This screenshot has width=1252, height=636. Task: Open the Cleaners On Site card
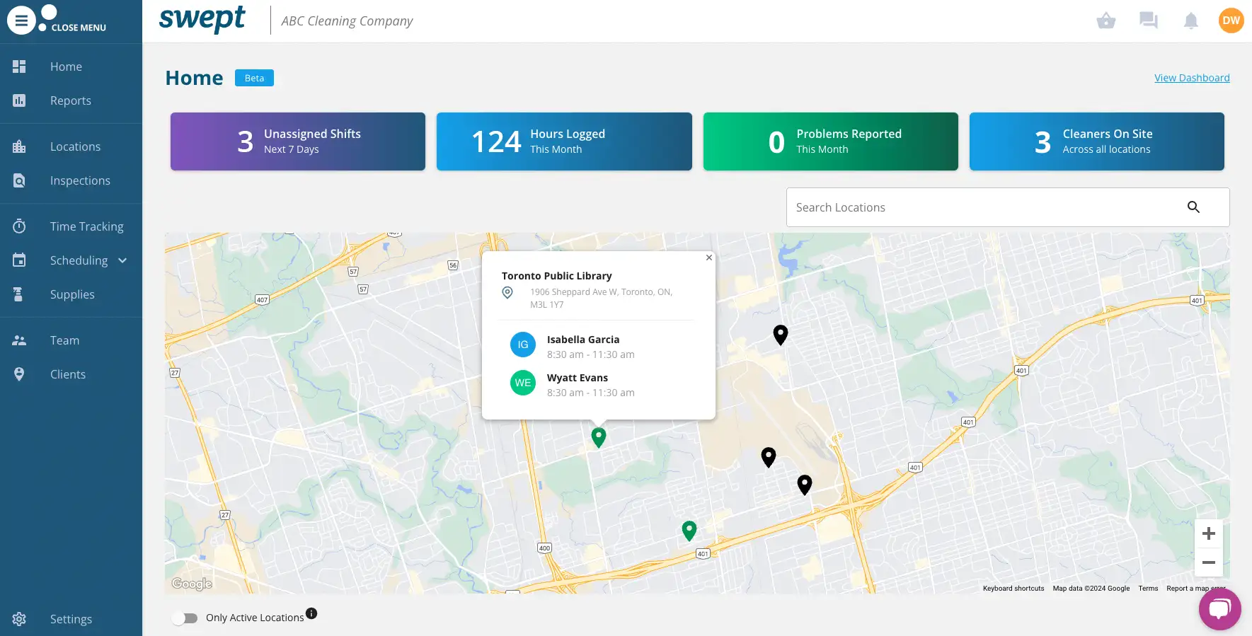pos(1097,141)
